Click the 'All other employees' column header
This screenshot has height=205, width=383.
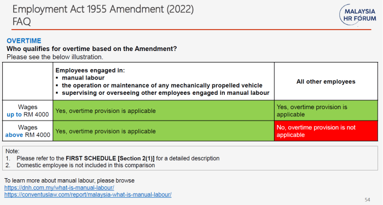326,82
